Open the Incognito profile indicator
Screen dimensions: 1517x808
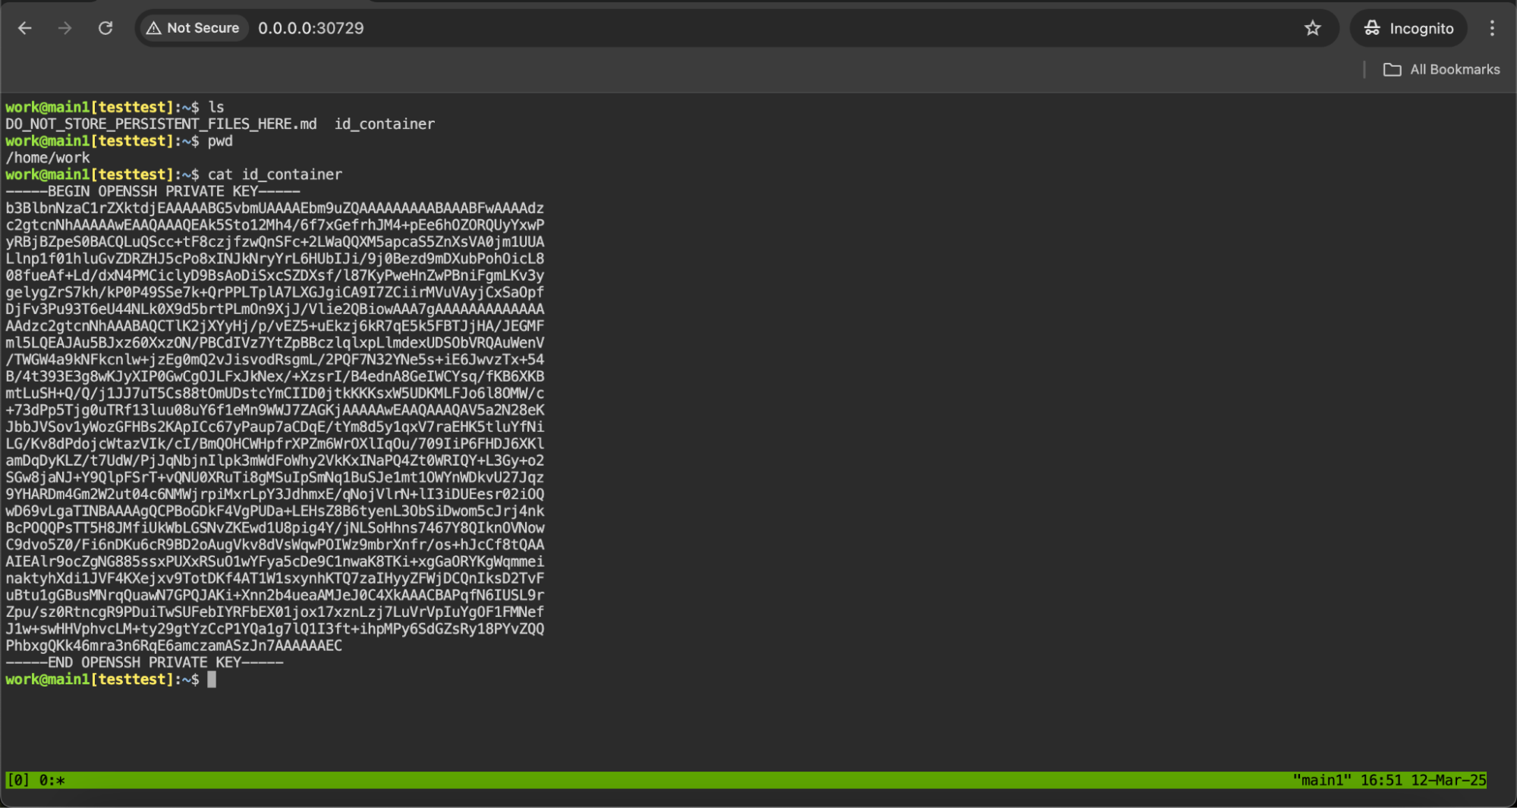click(x=1408, y=28)
